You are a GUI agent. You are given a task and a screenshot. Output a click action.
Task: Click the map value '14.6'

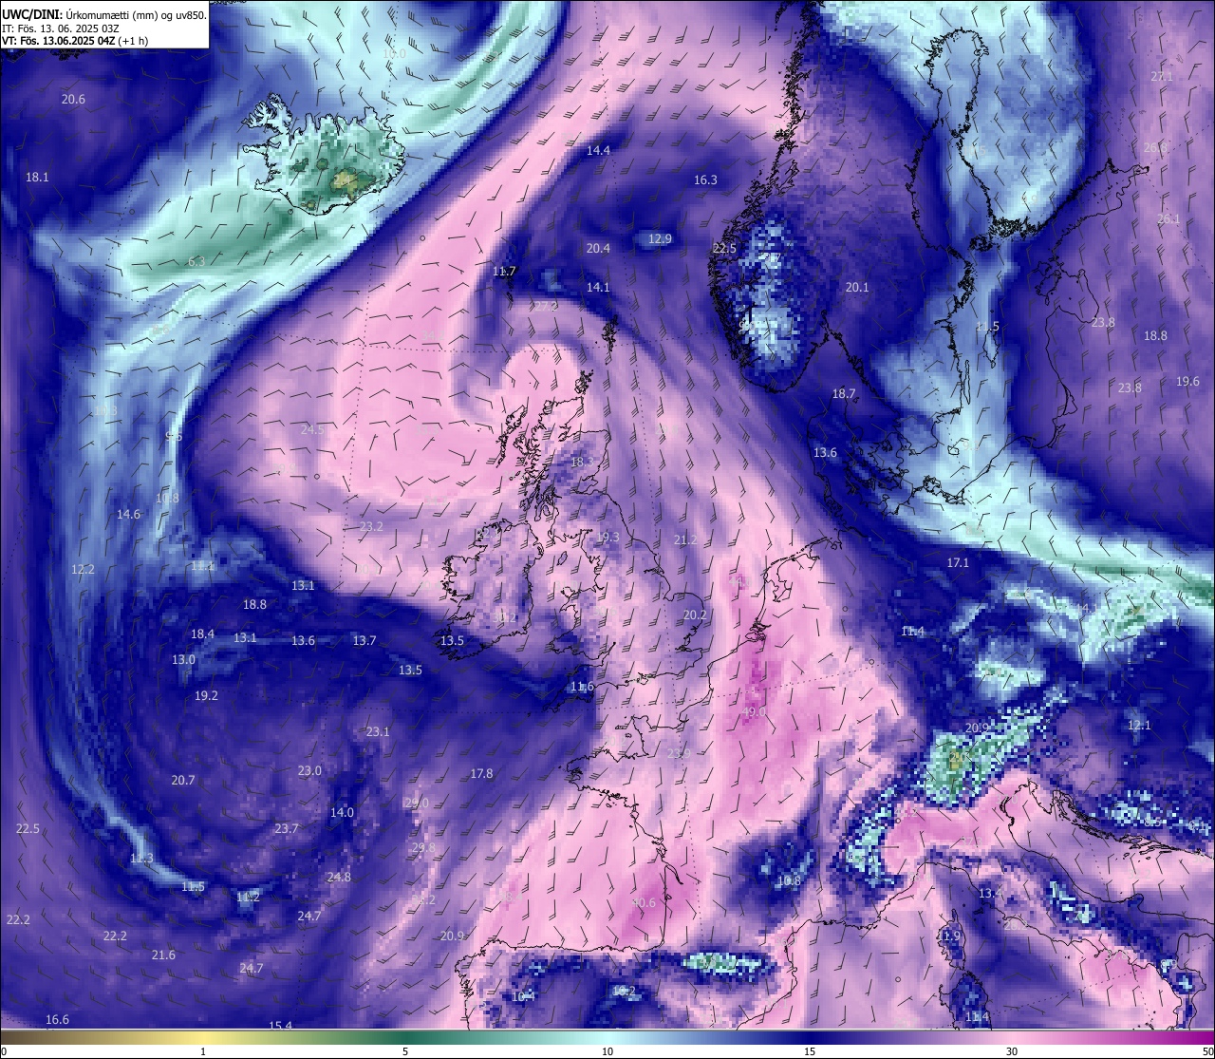(x=128, y=515)
